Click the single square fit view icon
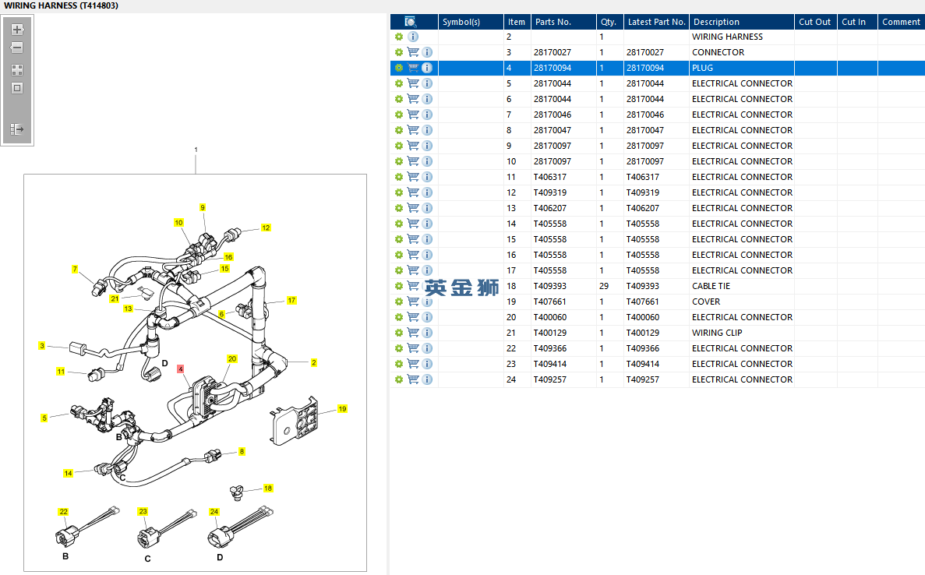925x575 pixels. 17,88
